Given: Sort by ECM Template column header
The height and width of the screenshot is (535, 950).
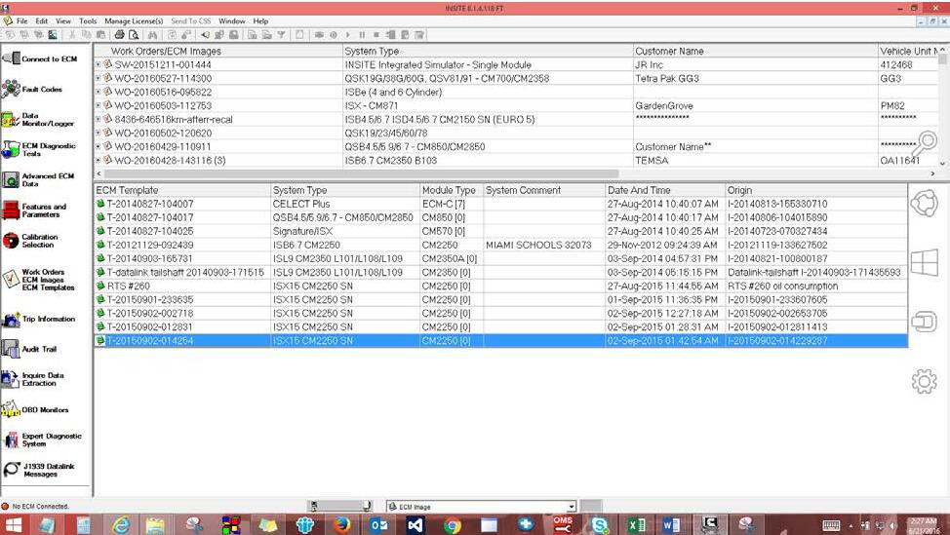Looking at the screenshot, I should (182, 190).
